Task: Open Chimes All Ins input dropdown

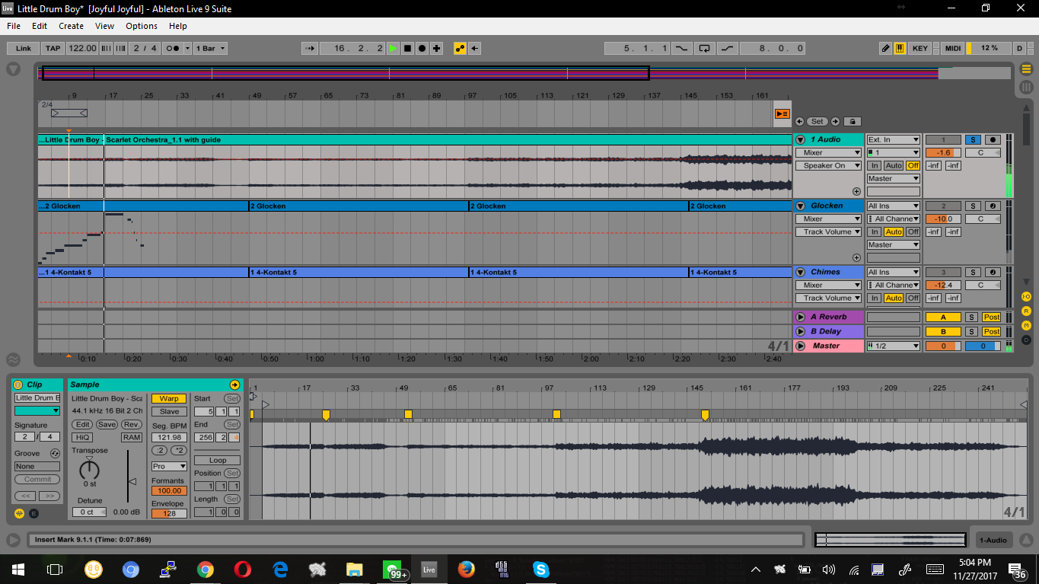Action: pos(894,273)
